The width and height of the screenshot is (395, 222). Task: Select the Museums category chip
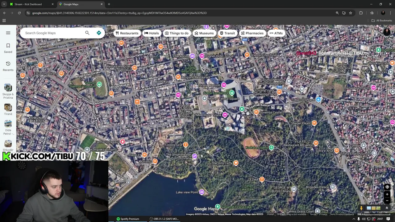coord(204,33)
